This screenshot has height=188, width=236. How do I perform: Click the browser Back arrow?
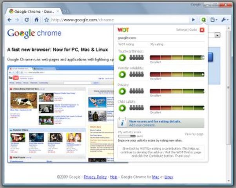(9, 20)
